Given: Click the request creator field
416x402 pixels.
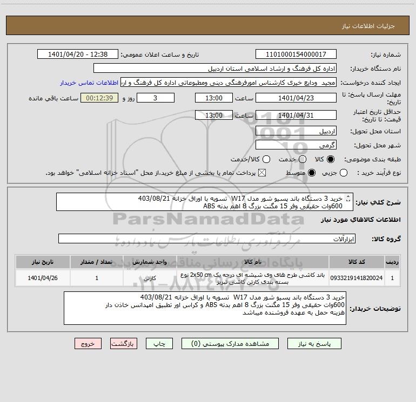Looking at the screenshot, I should click(229, 83).
